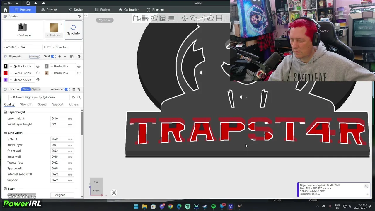375x211 pixels.
Task: Open the Flow Standard dropdown
Action: pyautogui.click(x=66, y=47)
